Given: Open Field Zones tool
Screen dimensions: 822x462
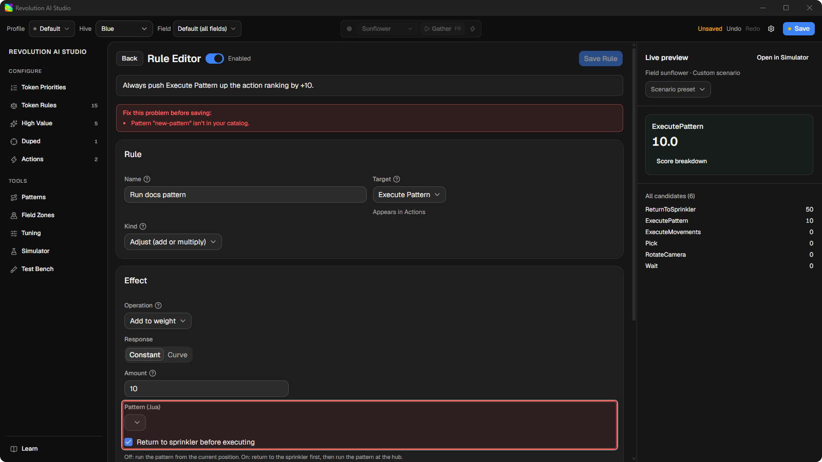Looking at the screenshot, I should [54, 215].
